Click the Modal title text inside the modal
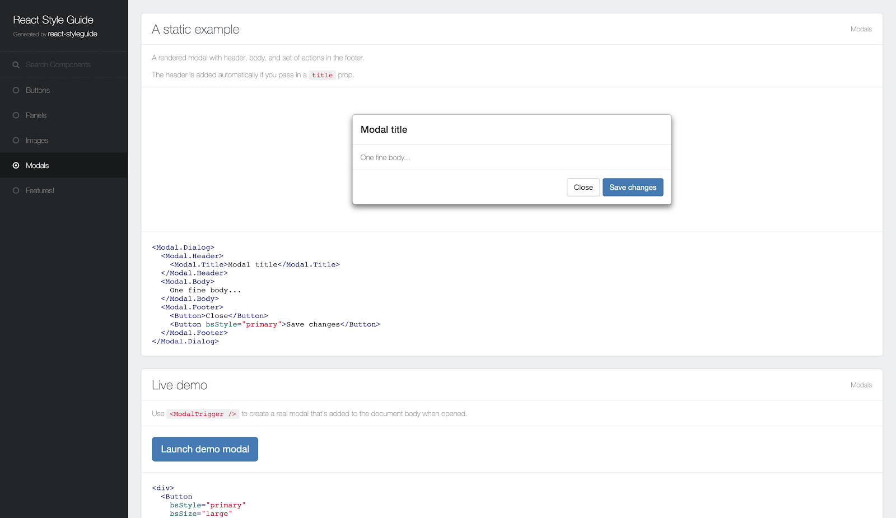 (x=384, y=129)
